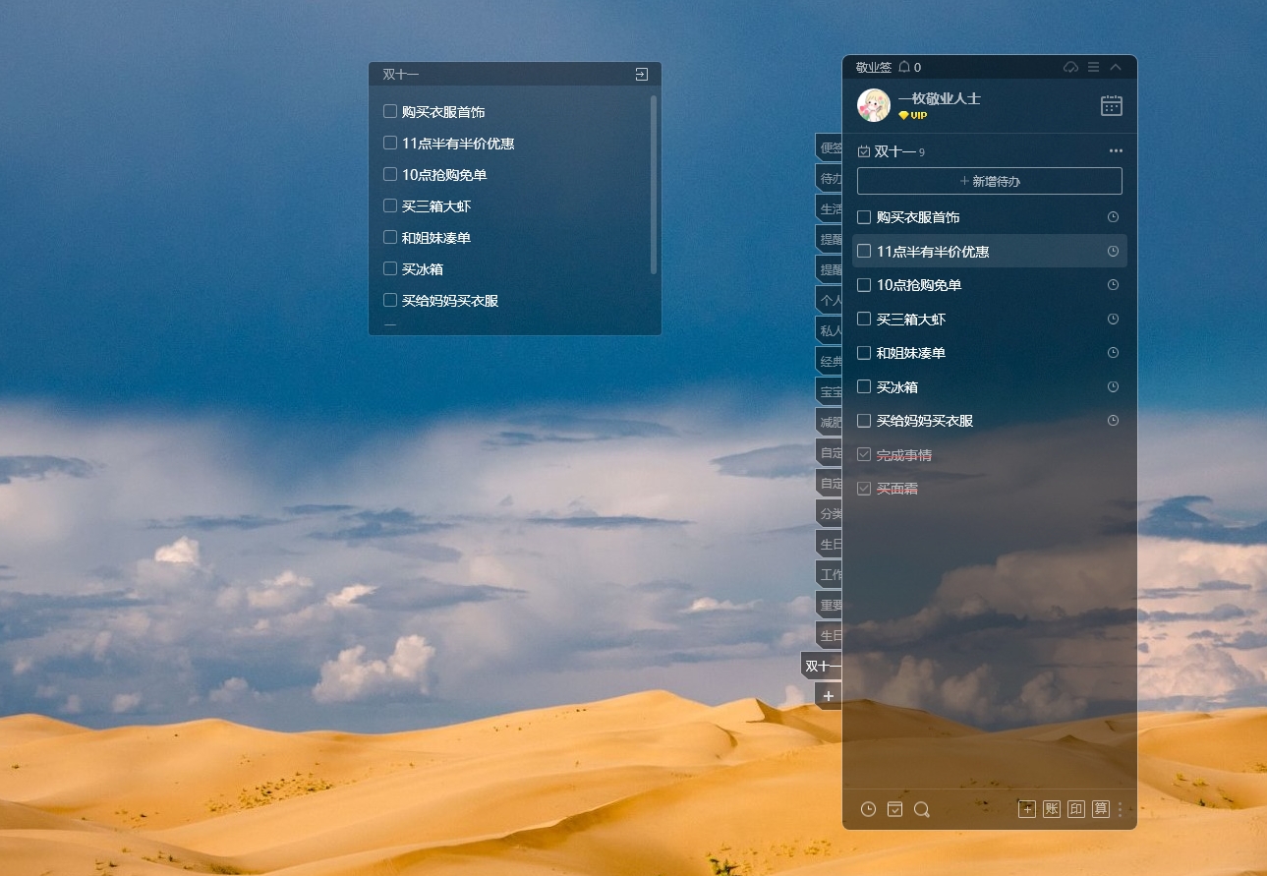This screenshot has width=1267, height=876.
Task: Collapse main panel with the up chevron
Action: tap(1116, 67)
